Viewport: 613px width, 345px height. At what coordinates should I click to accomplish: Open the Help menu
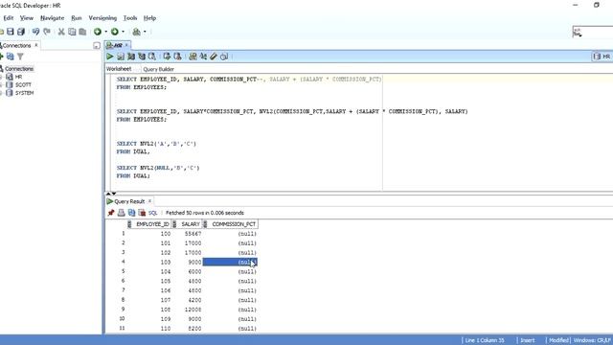point(149,18)
